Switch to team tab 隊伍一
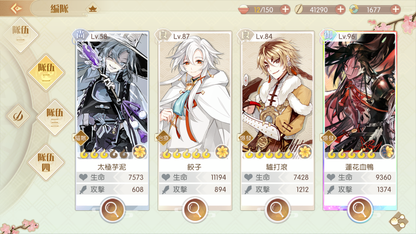 (21, 35)
